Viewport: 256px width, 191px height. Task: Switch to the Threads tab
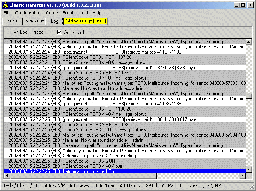point(13,21)
